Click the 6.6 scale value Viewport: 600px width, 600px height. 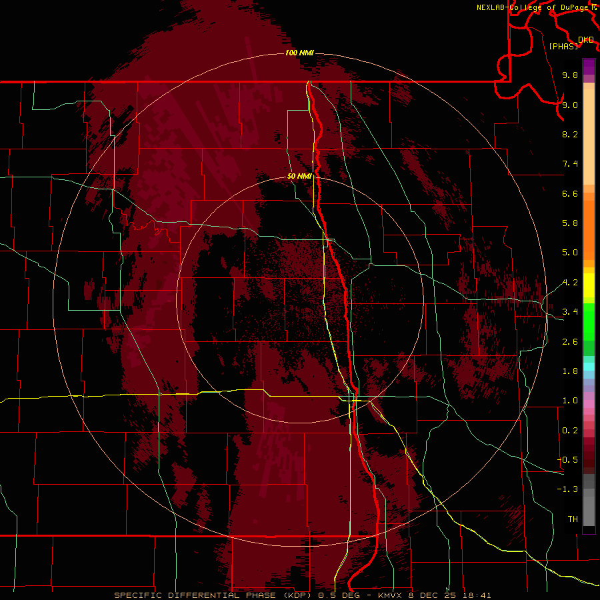pyautogui.click(x=570, y=193)
